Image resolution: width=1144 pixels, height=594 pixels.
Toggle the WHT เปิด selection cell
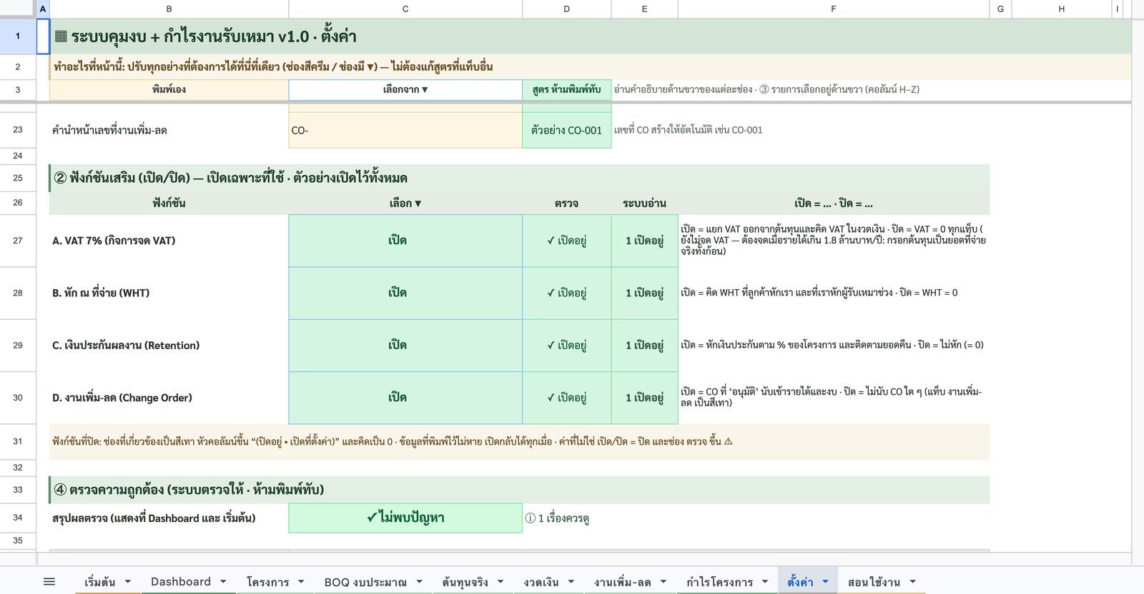[405, 293]
